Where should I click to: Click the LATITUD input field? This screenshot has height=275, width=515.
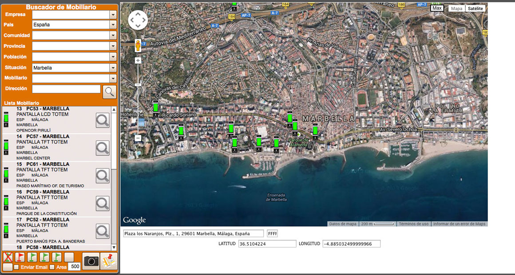pos(267,244)
